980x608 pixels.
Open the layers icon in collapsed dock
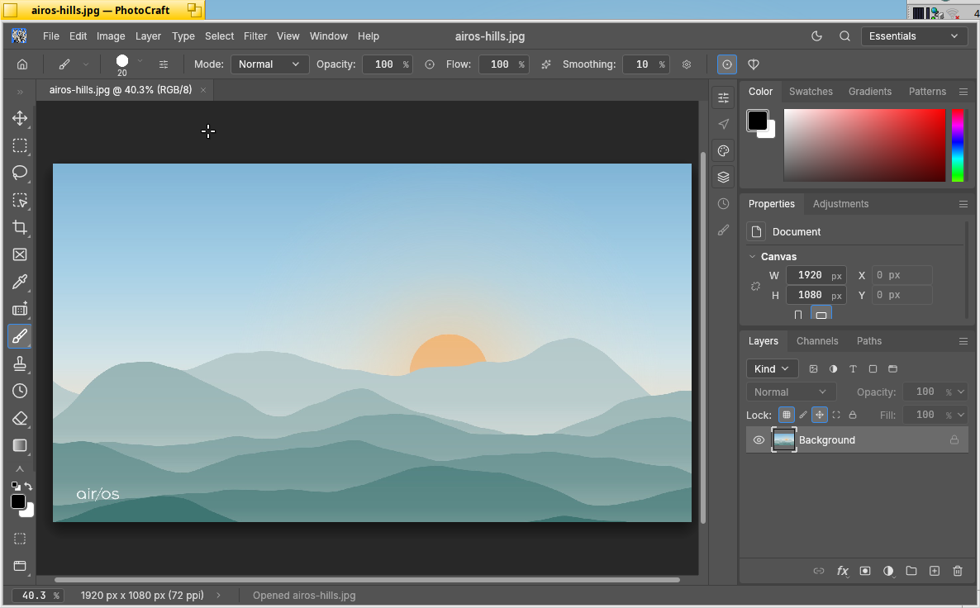(x=723, y=178)
